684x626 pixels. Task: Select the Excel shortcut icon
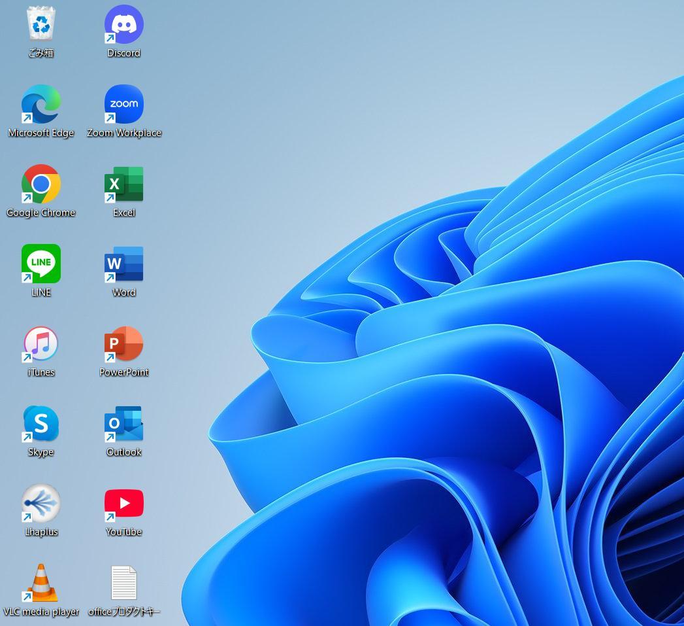coord(124,184)
